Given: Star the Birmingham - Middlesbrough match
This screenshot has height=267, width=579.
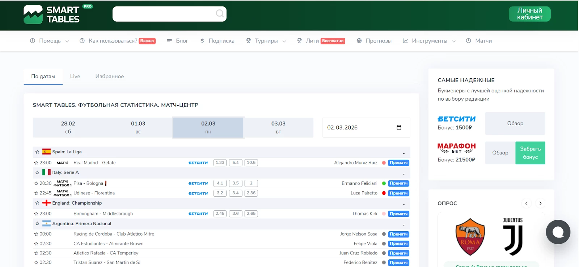Looking at the screenshot, I should click(x=36, y=214).
